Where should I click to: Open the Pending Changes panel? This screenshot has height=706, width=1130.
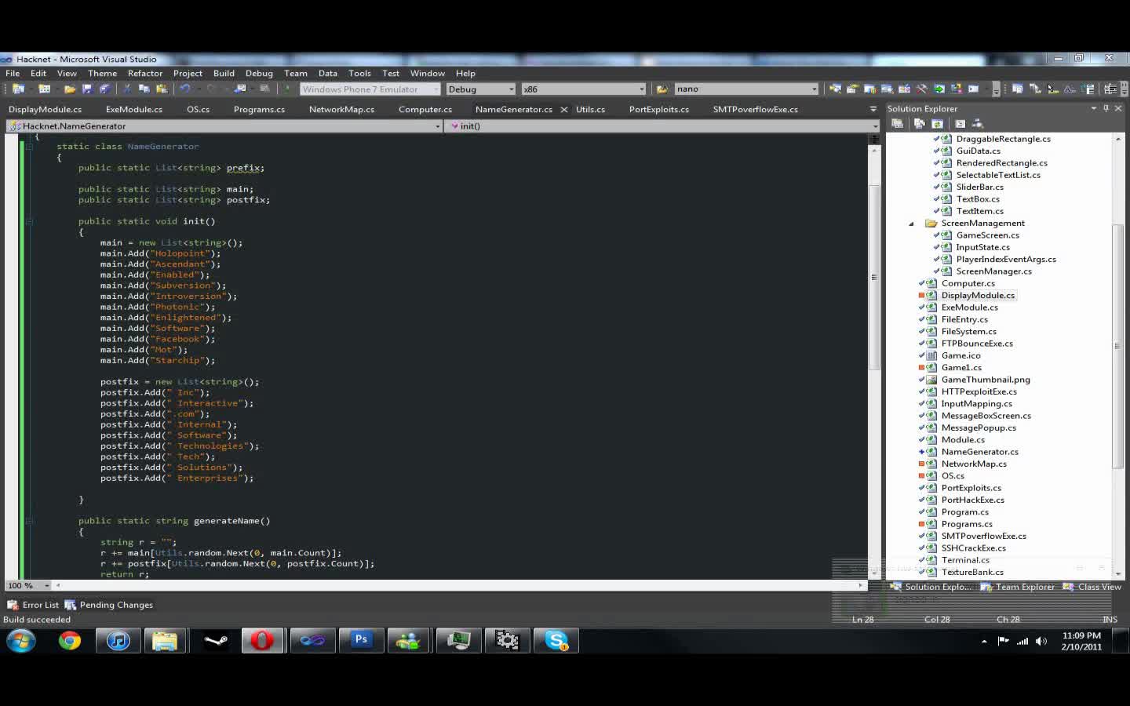[109, 605]
